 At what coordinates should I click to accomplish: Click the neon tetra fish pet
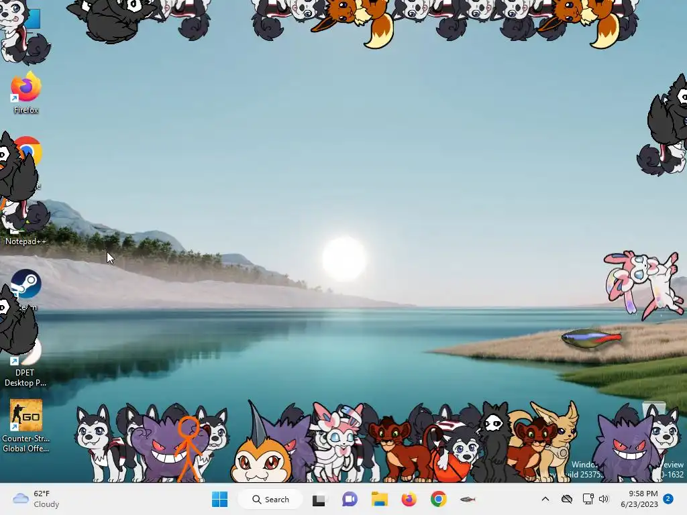[592, 338]
